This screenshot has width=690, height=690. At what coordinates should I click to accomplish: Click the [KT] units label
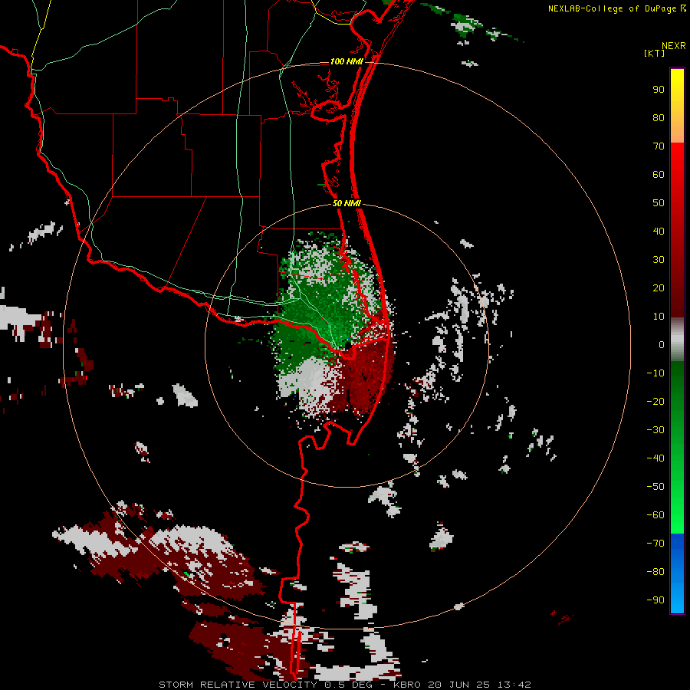(654, 53)
